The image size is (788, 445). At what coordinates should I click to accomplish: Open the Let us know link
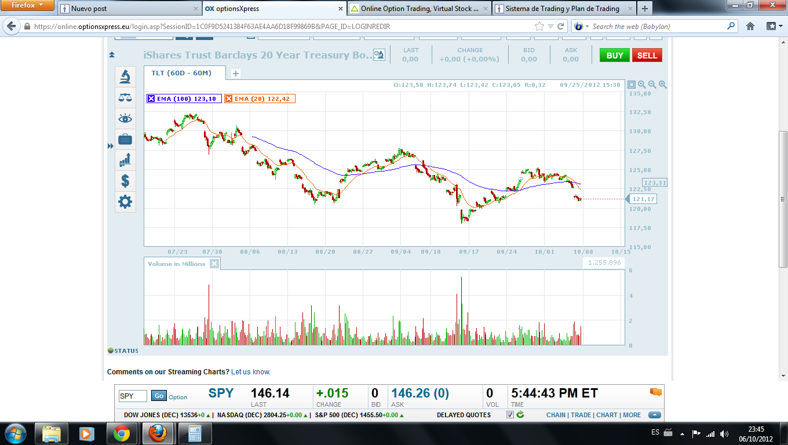point(251,372)
